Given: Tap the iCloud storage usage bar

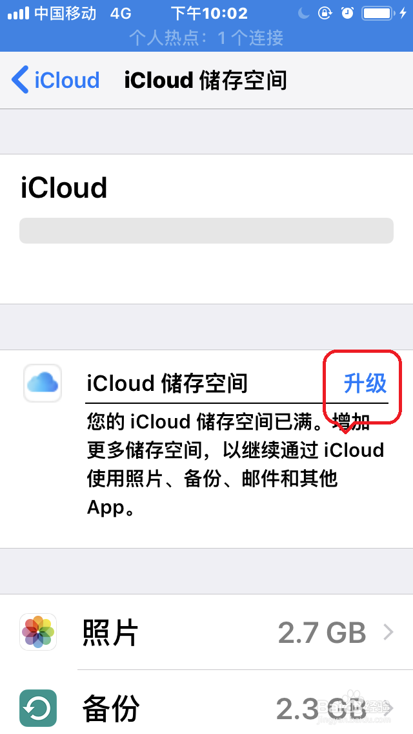Looking at the screenshot, I should pyautogui.click(x=206, y=230).
